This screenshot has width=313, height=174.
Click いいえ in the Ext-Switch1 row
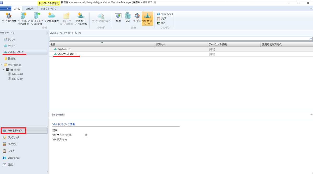[x=212, y=49]
